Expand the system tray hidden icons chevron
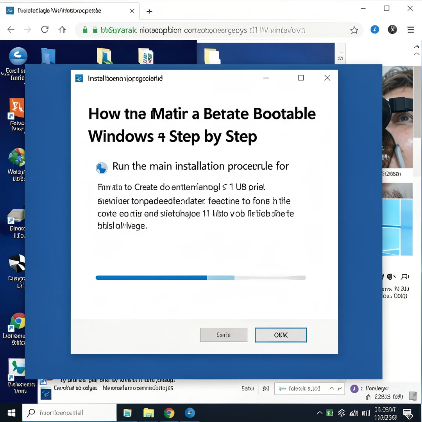The image size is (422, 422). (x=320, y=413)
